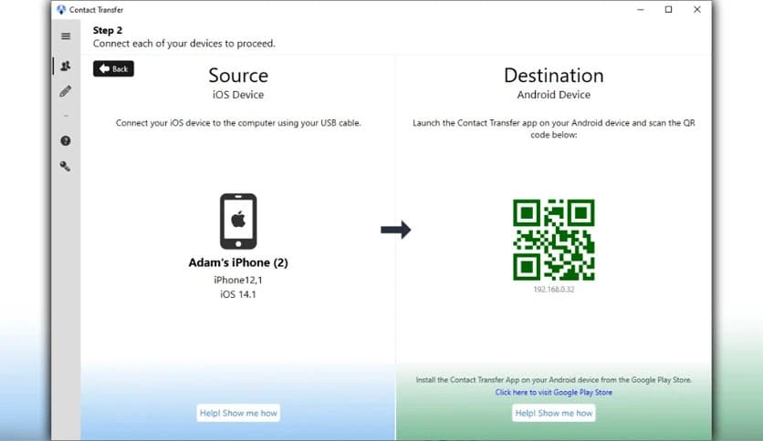Click the Adam's iPhone (2) device name
Screen dimensions: 763x441
pos(238,262)
